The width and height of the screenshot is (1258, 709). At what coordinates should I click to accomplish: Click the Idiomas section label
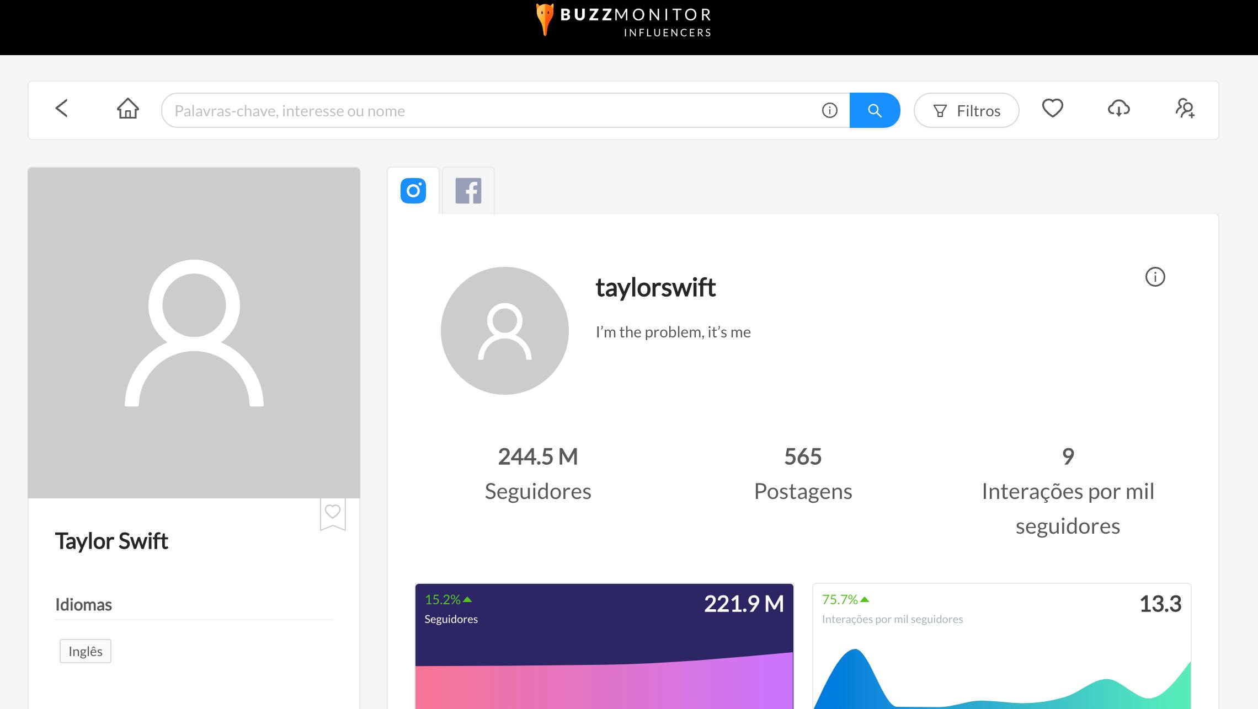83,605
